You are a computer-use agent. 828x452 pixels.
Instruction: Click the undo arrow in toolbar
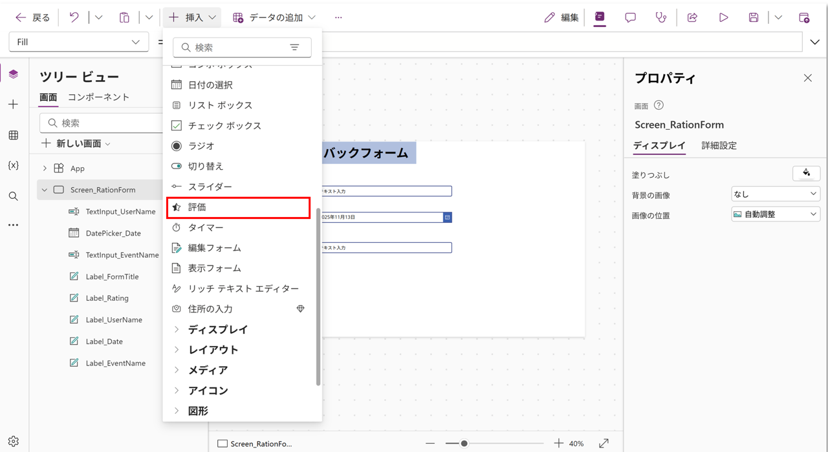[x=74, y=17]
